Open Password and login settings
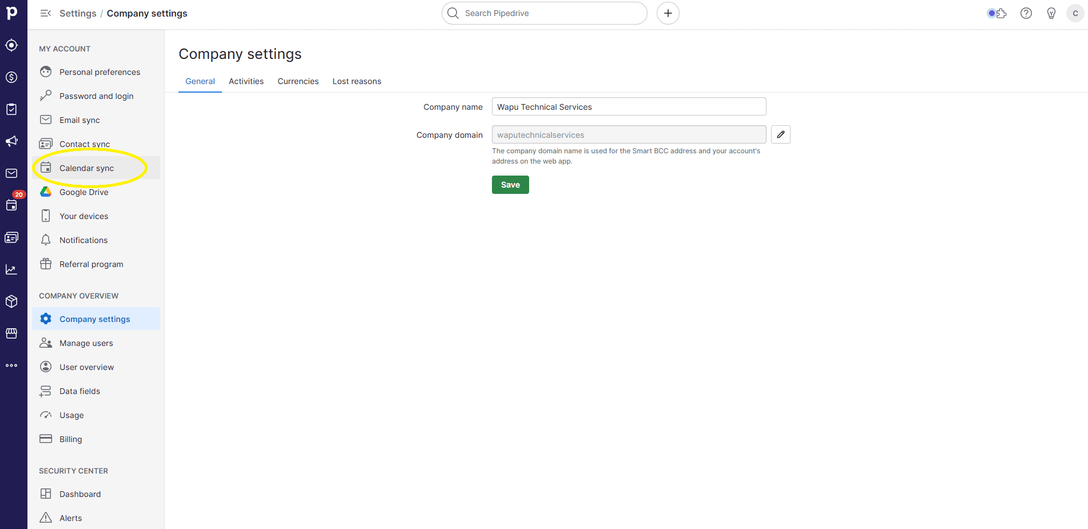Screen dimensions: 1088x529 (x=96, y=96)
